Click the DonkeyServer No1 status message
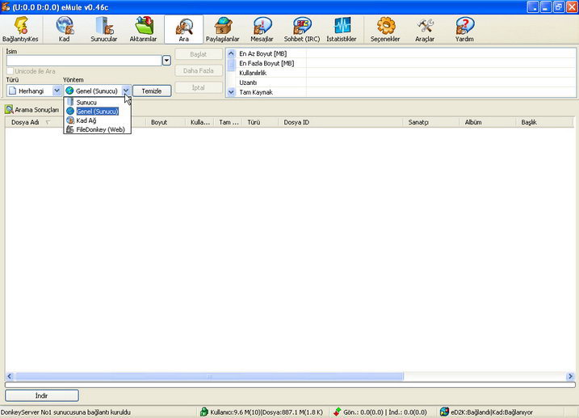The image size is (579, 418). 65,412
